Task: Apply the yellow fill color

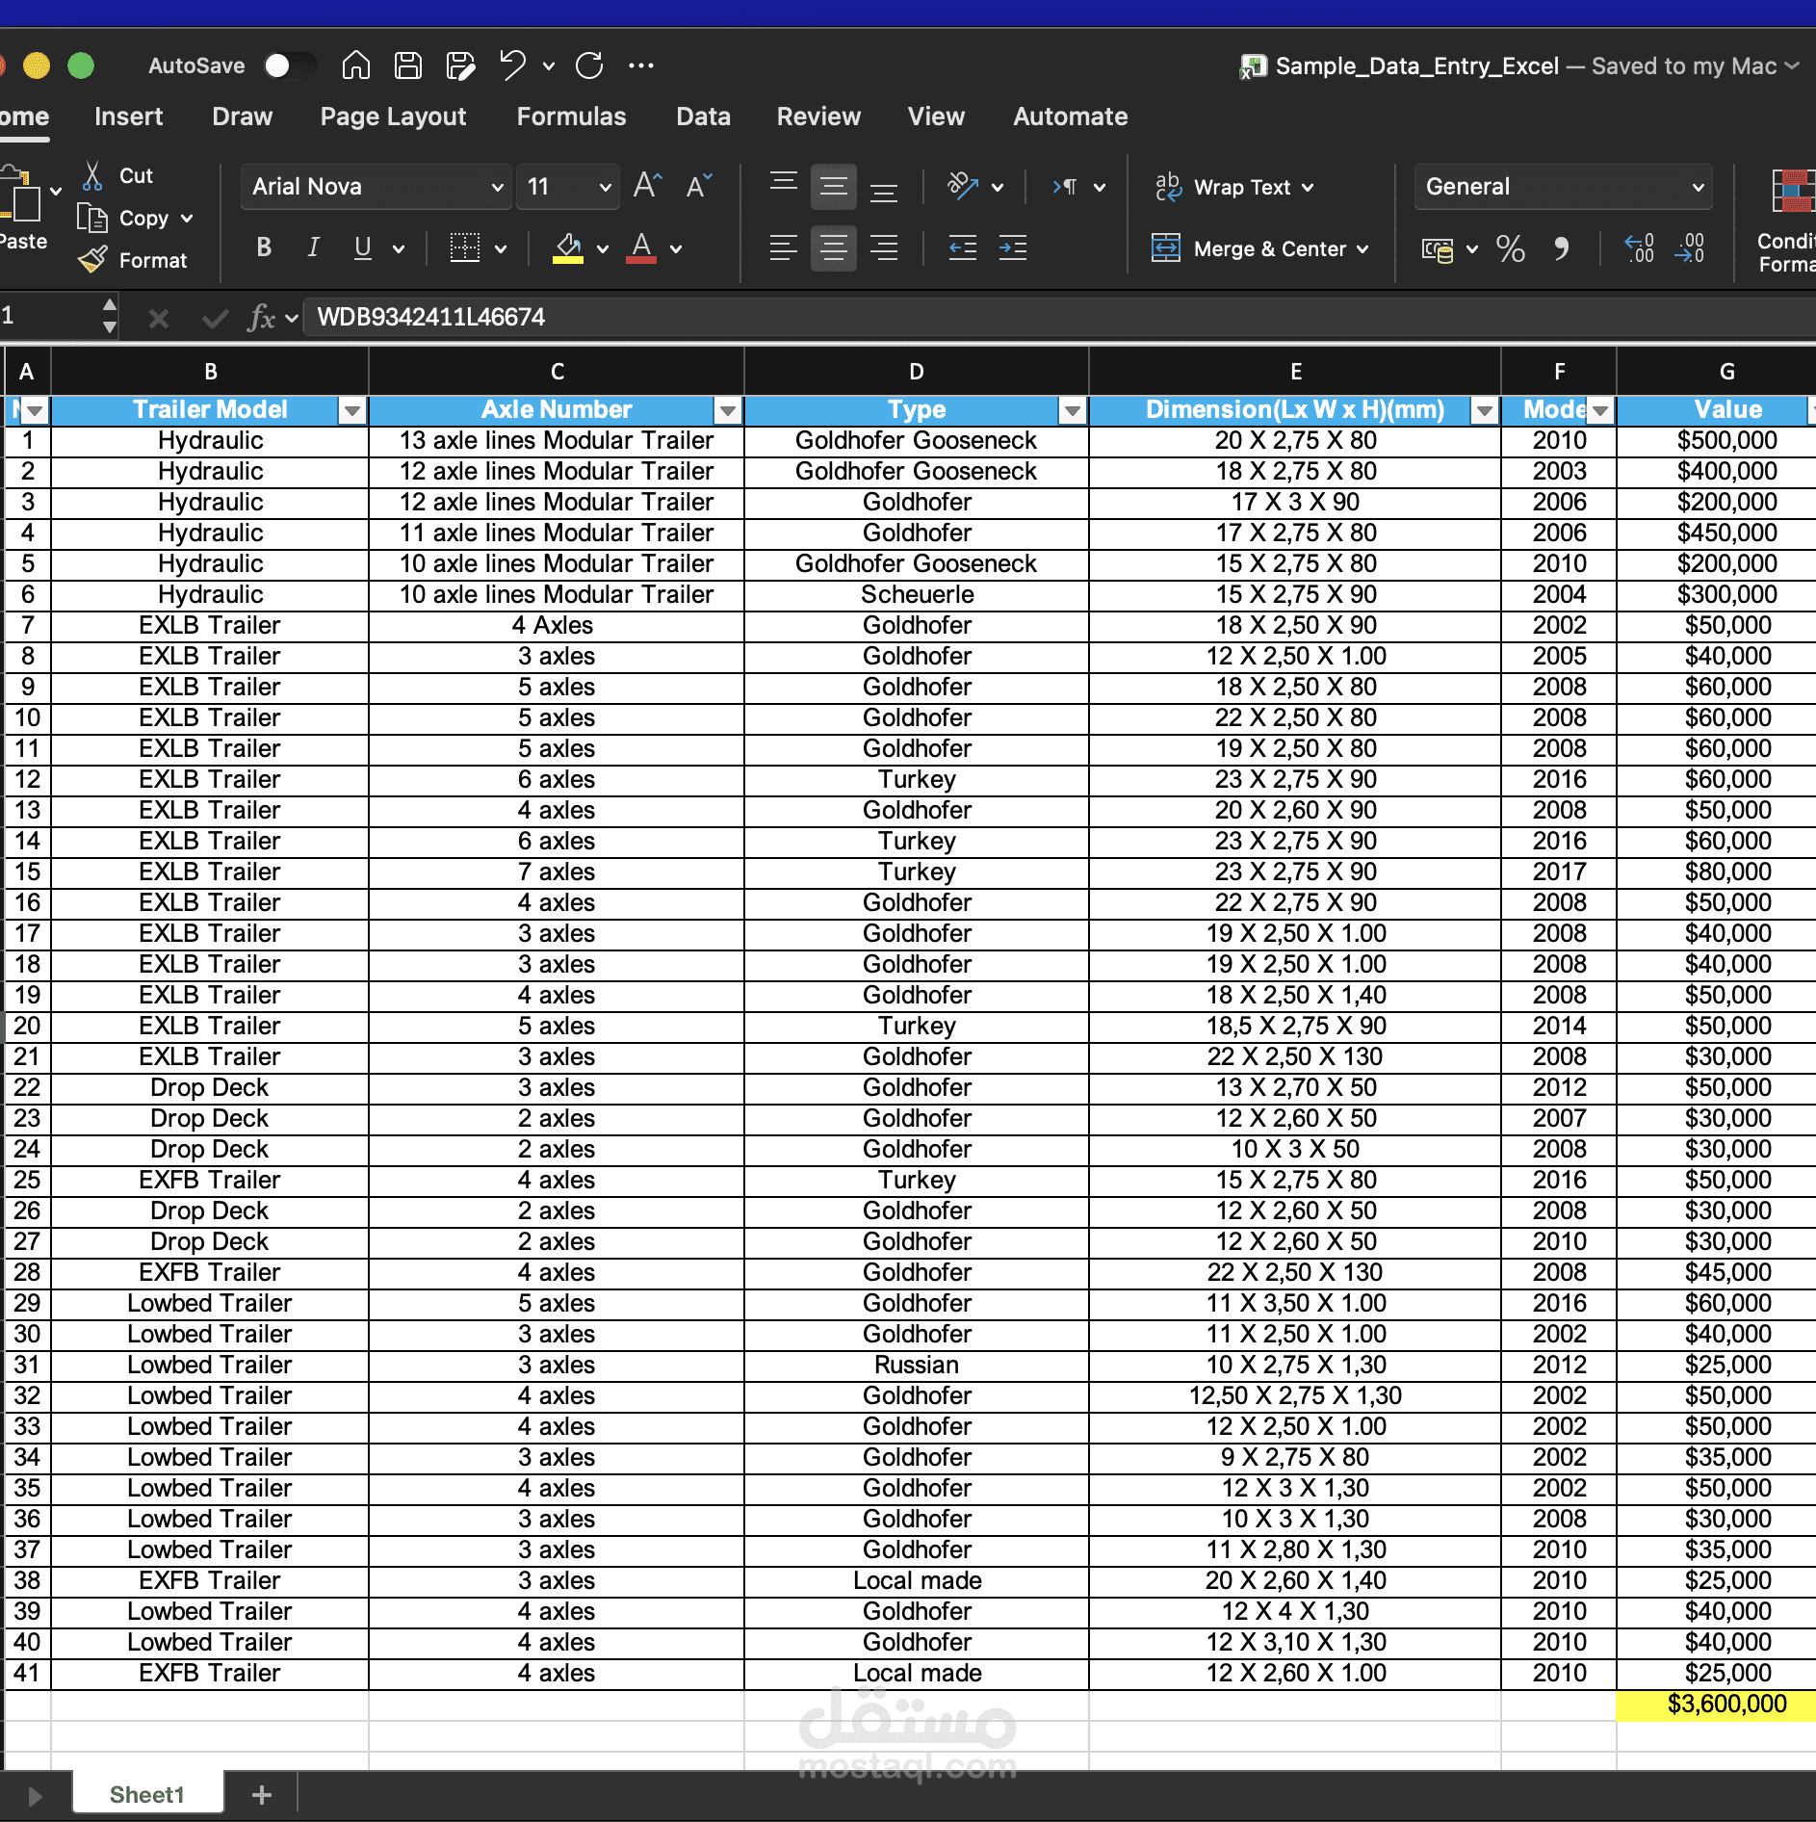Action: 568,248
